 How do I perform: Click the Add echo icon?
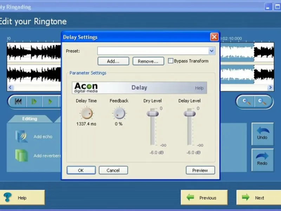click(x=21, y=136)
